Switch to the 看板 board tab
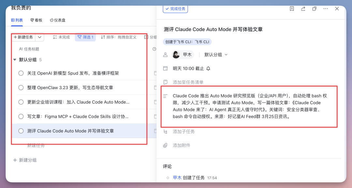 [x=37, y=20]
